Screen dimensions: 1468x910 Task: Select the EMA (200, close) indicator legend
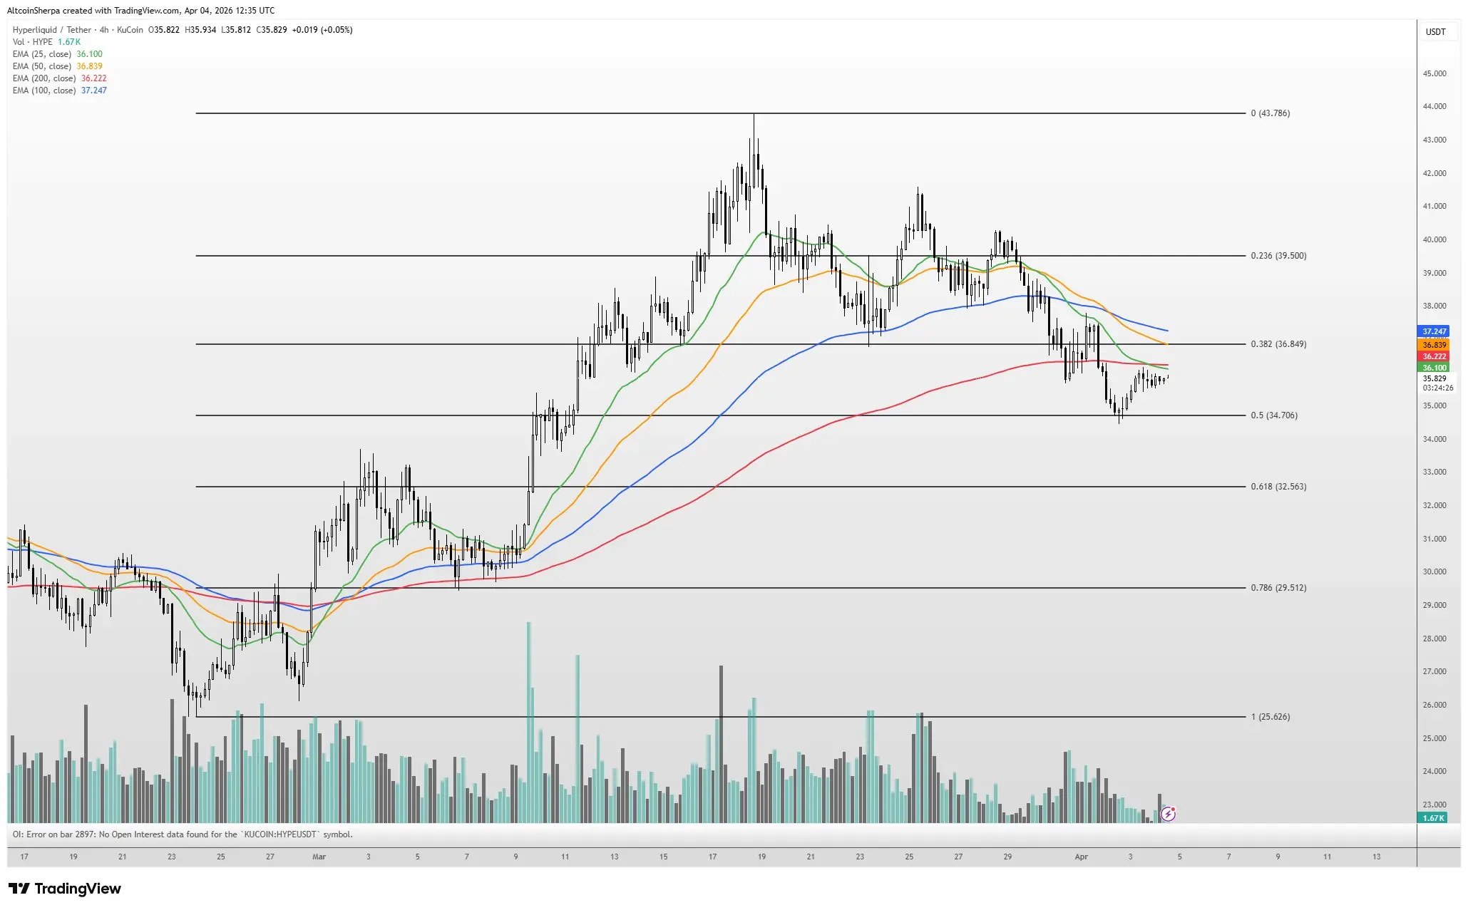(x=44, y=78)
